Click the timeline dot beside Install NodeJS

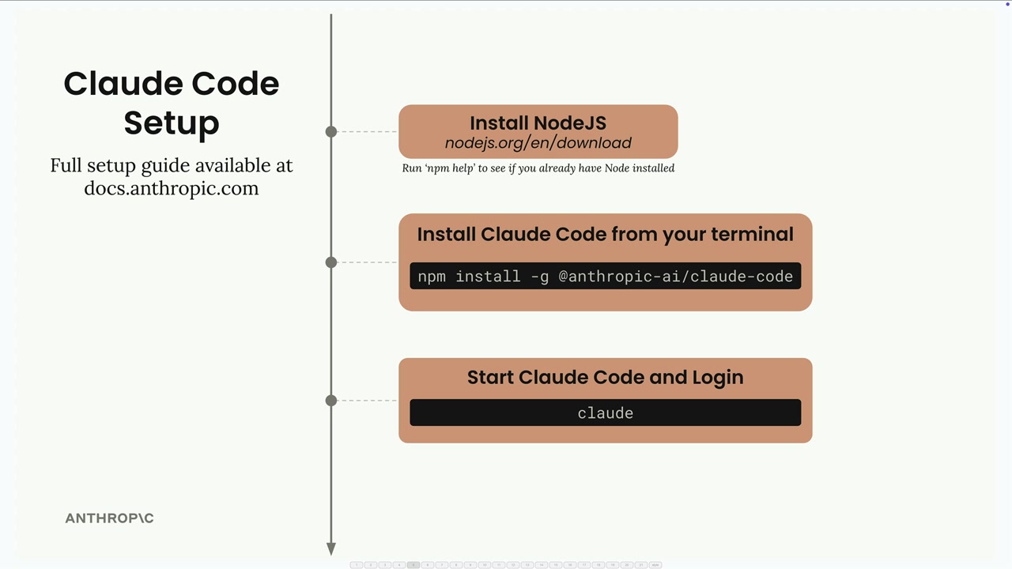tap(331, 131)
